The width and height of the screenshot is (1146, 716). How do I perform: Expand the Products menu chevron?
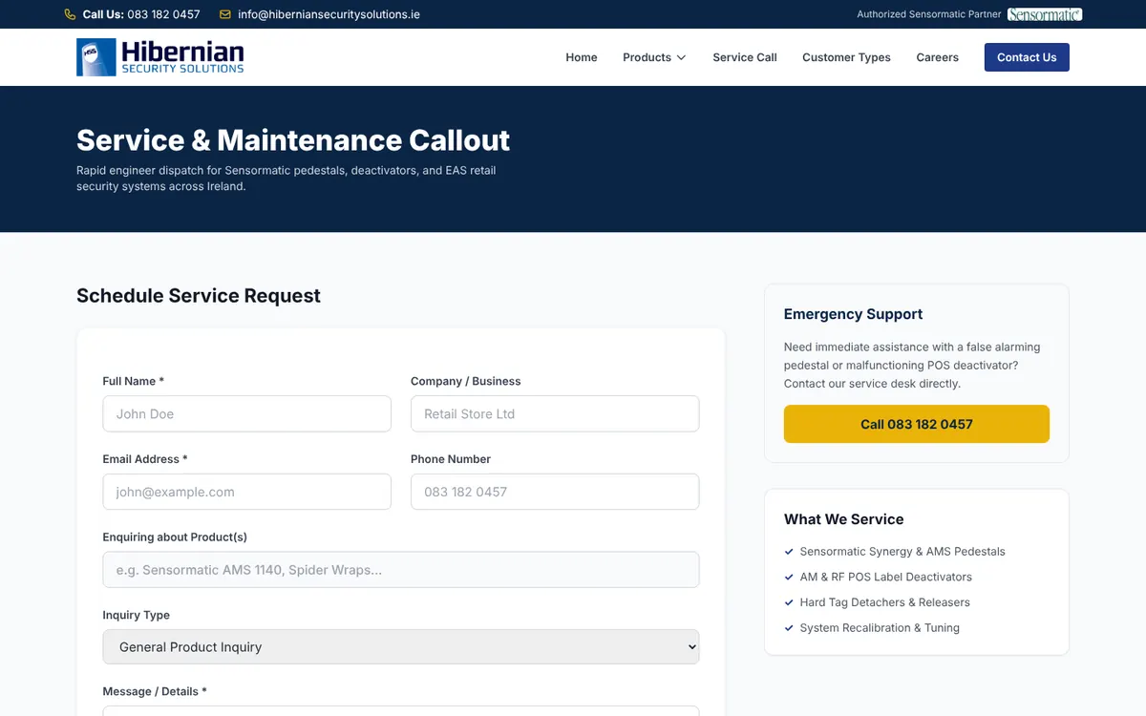coord(681,57)
